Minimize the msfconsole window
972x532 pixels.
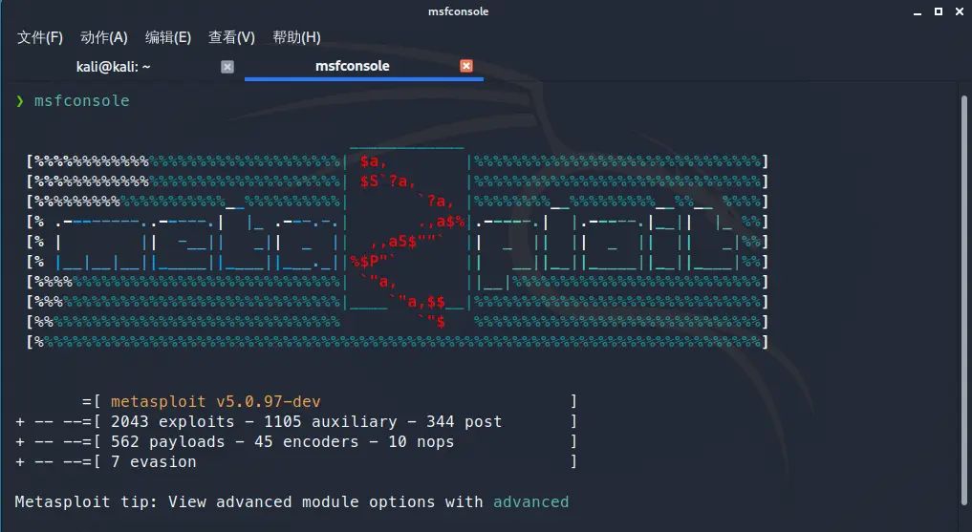coord(918,11)
